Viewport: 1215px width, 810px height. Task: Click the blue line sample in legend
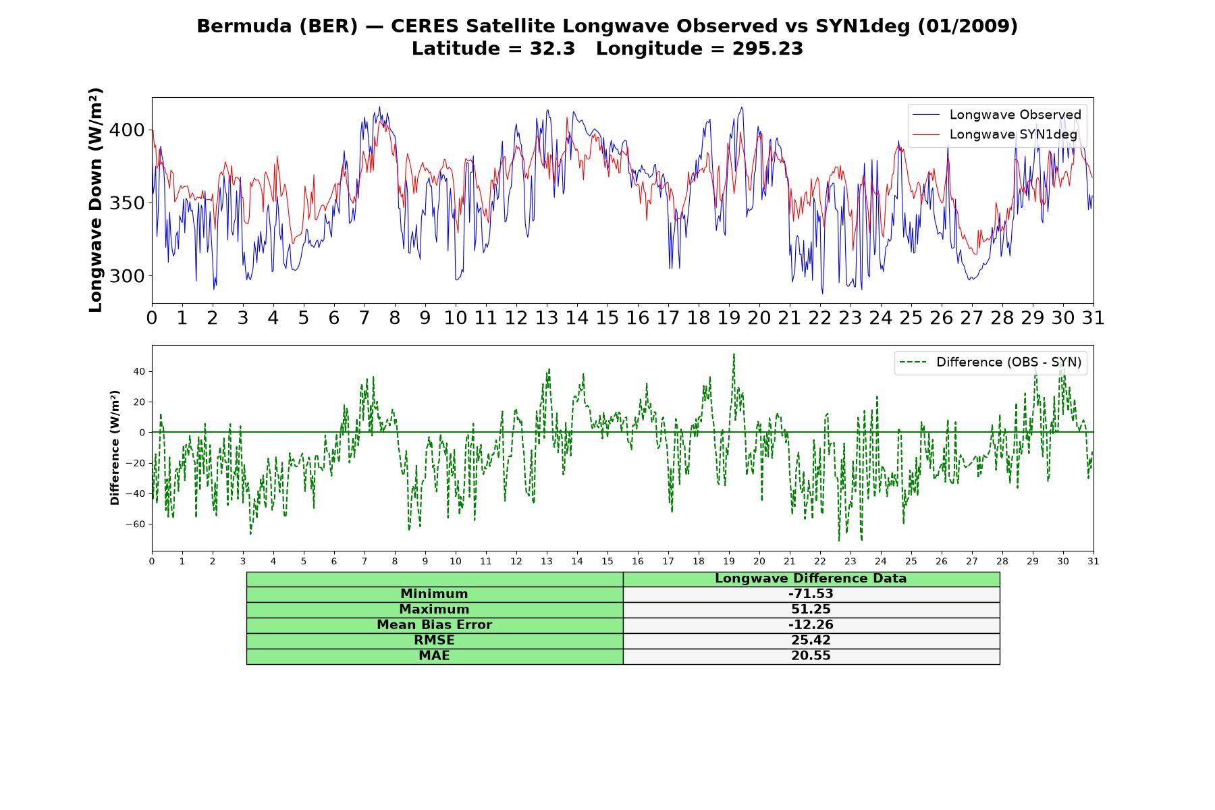click(926, 115)
